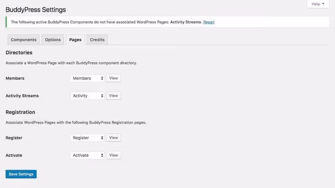Screen dimensions: 335x188
Task: Click the Directories section heading
Action: 19,52
